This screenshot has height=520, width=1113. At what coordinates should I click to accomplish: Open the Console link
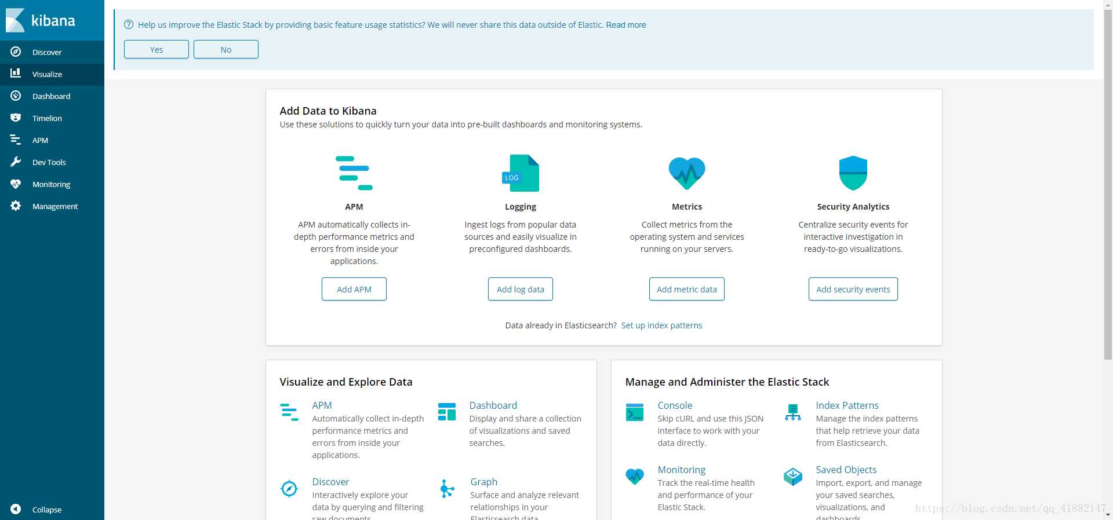coord(675,405)
